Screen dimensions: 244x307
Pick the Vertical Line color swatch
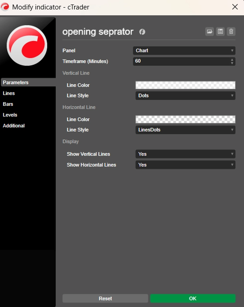coord(185,85)
